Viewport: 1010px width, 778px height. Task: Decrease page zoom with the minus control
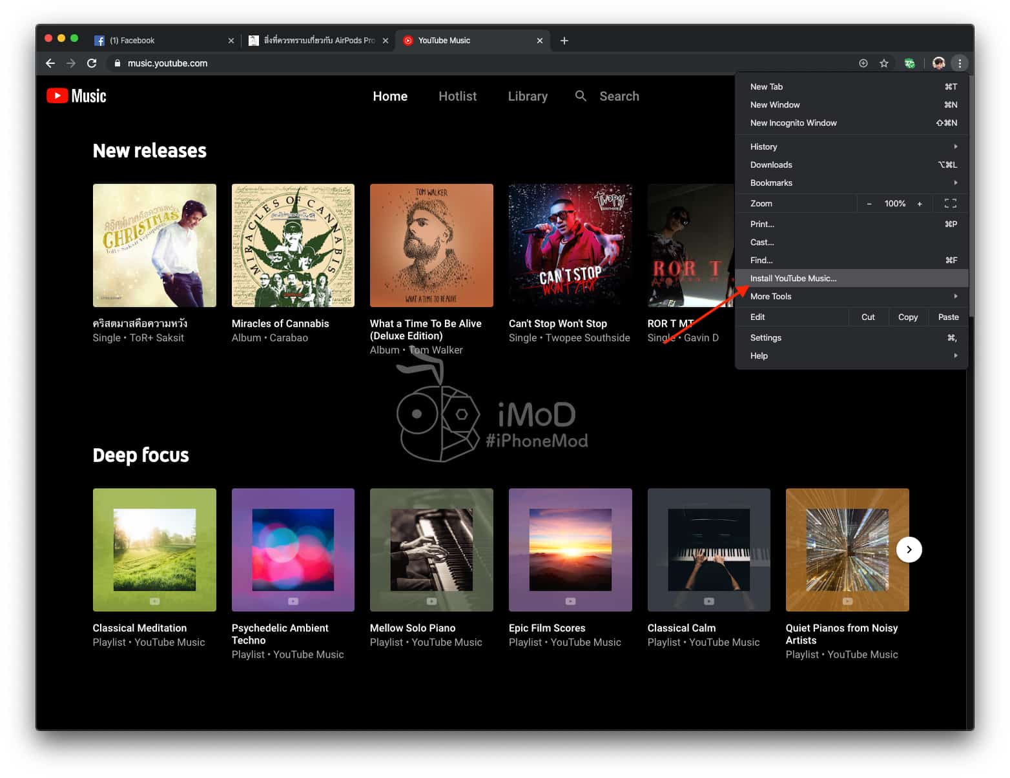(x=869, y=203)
